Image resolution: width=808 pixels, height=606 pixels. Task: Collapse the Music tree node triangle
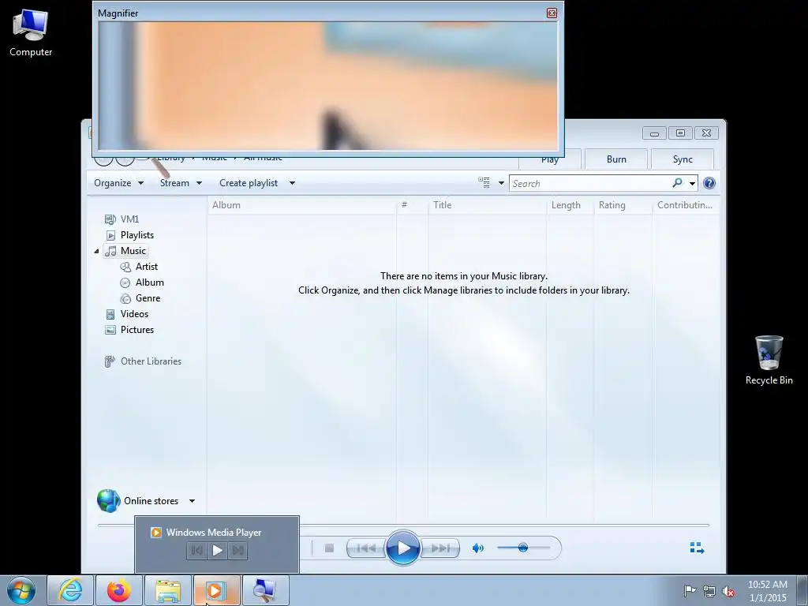click(x=96, y=251)
